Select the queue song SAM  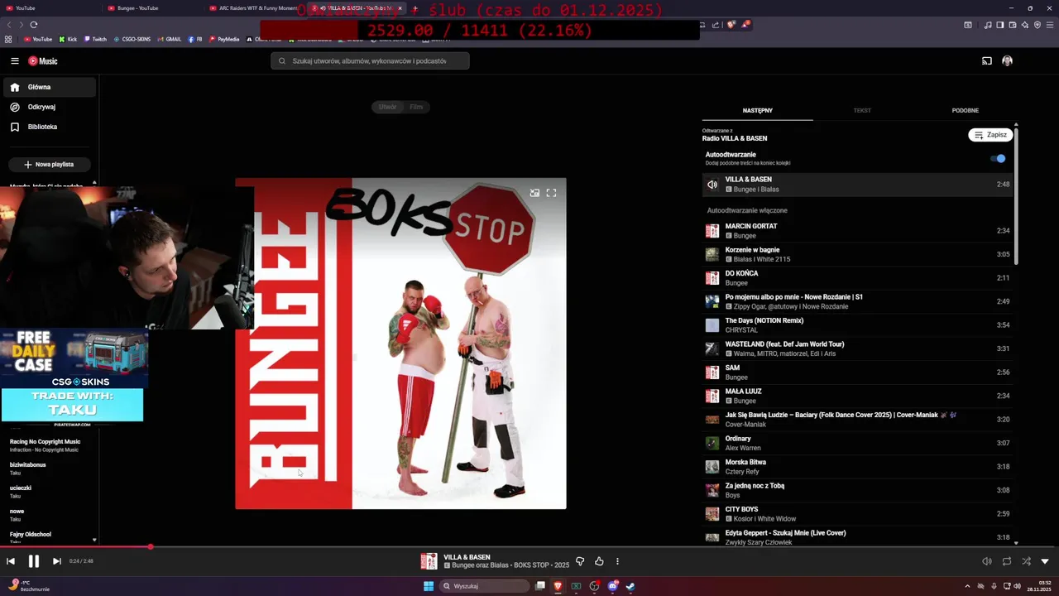point(857,372)
